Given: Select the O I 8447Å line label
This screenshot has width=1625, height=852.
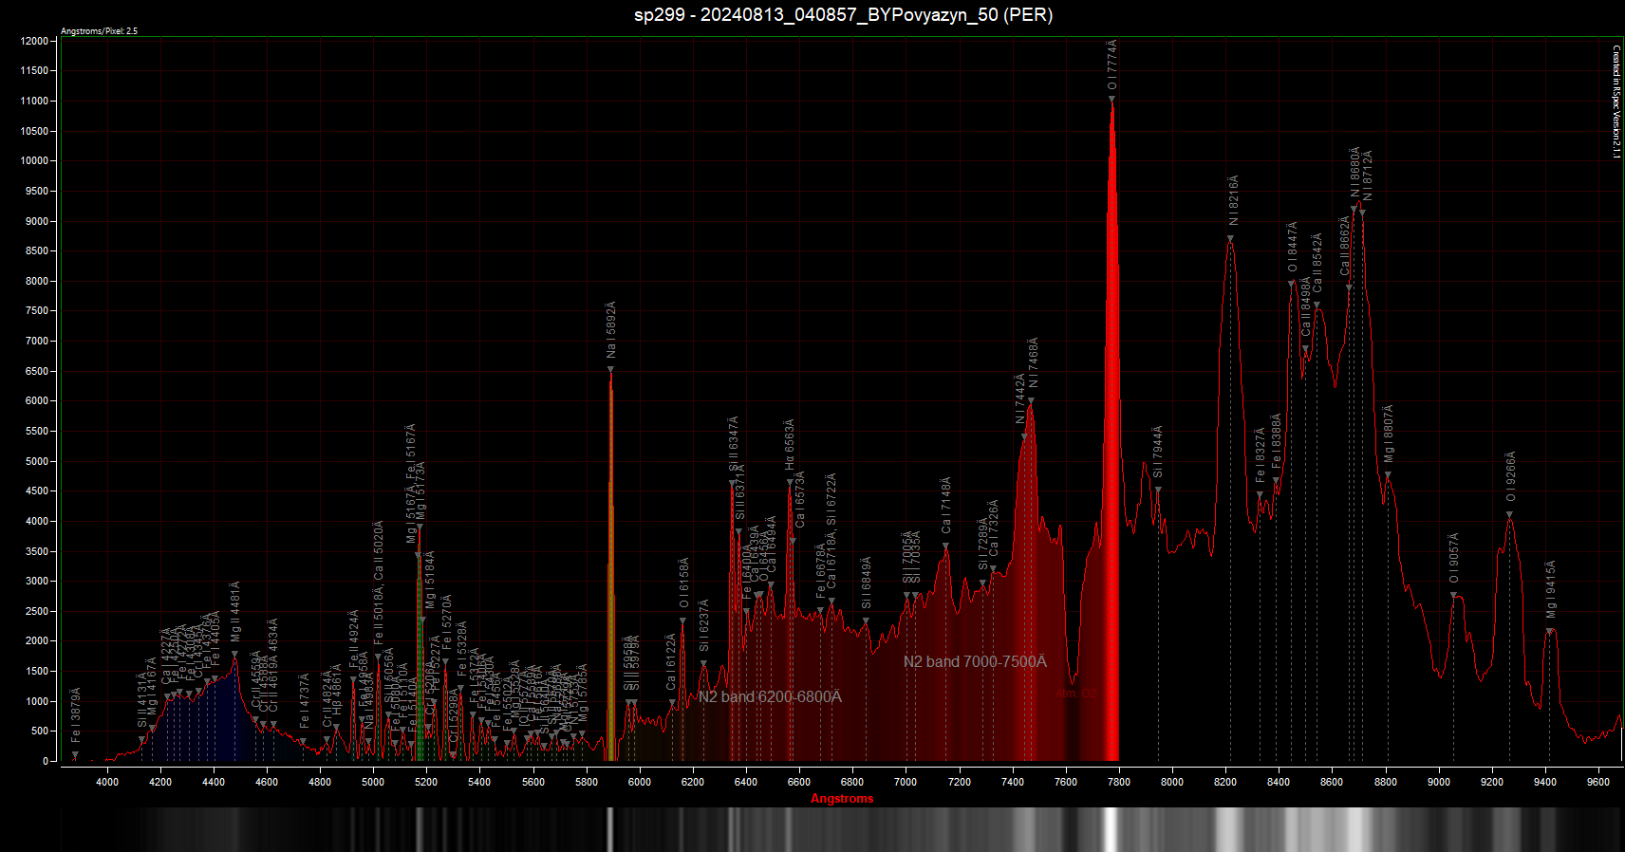Looking at the screenshot, I should tap(1293, 248).
